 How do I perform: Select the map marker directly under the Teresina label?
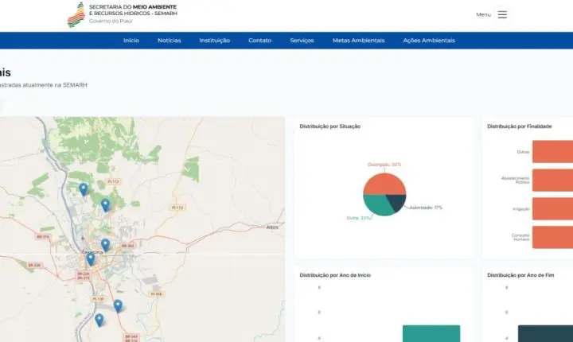pos(90,259)
